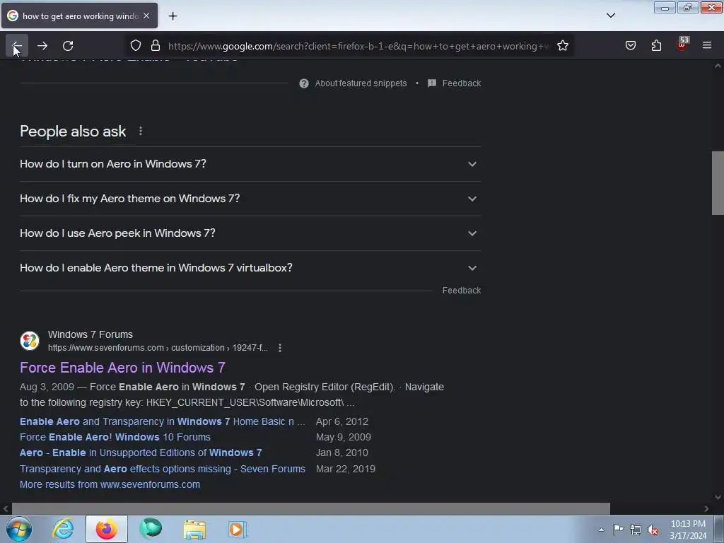Open muted volume speaker tray icon
Screen dimensions: 724x543
point(653,530)
